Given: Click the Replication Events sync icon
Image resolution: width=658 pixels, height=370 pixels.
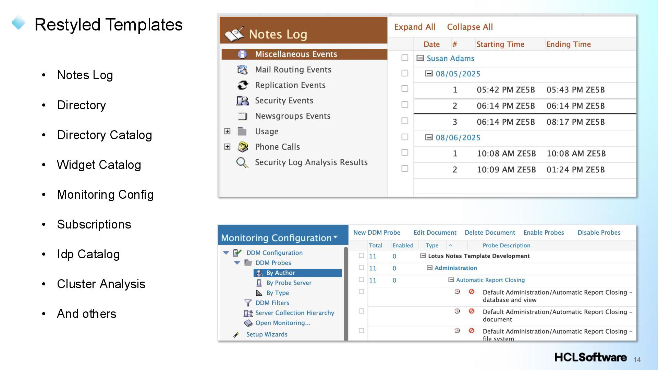Looking at the screenshot, I should pos(242,85).
